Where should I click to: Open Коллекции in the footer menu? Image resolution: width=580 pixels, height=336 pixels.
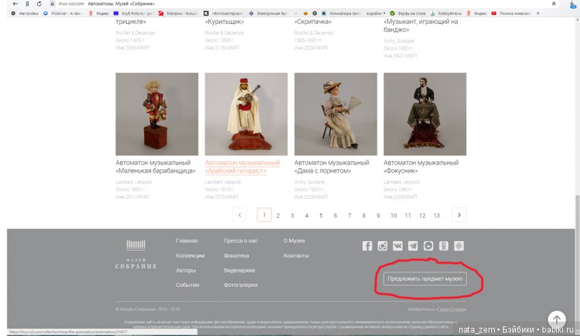(190, 255)
